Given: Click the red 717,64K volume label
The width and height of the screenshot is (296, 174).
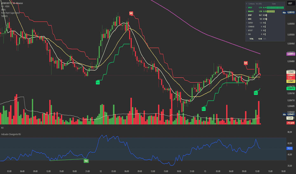Looking at the screenshot, I should tap(291, 123).
